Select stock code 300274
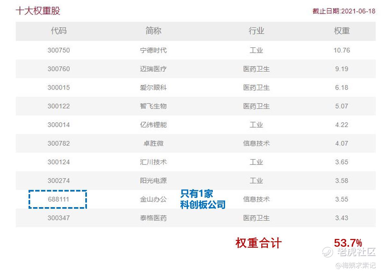 [59, 181]
